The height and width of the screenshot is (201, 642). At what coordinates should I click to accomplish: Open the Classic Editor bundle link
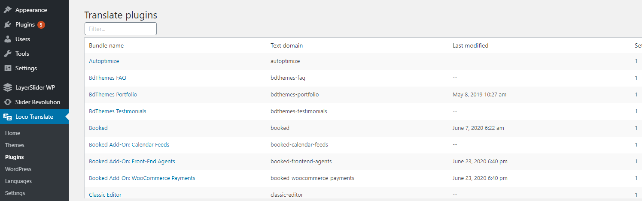pyautogui.click(x=105, y=195)
